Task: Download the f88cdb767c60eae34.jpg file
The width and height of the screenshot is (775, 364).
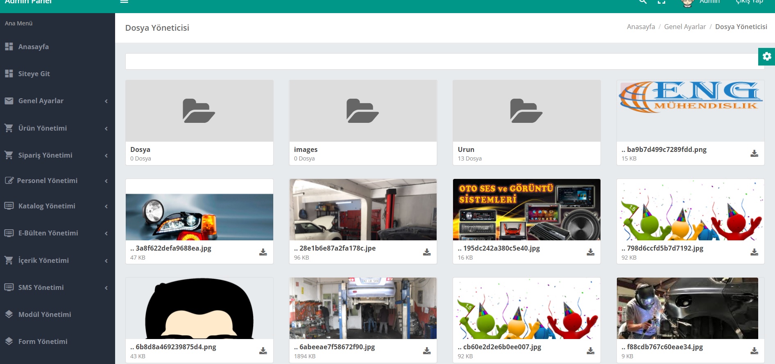Action: click(x=754, y=351)
